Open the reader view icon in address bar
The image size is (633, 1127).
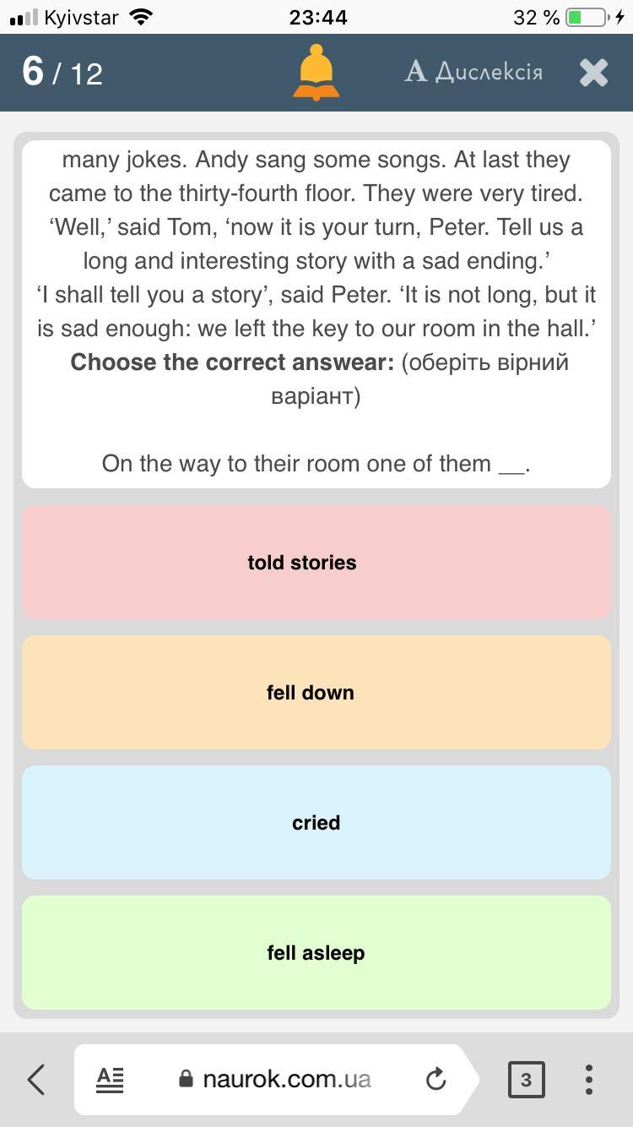[x=110, y=1080]
